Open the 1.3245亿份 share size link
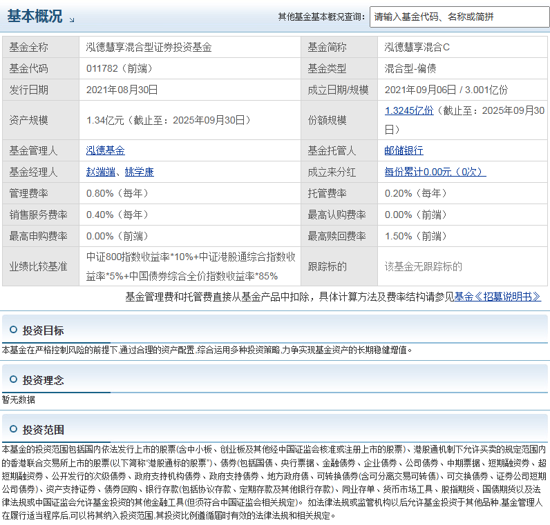 pyautogui.click(x=409, y=110)
